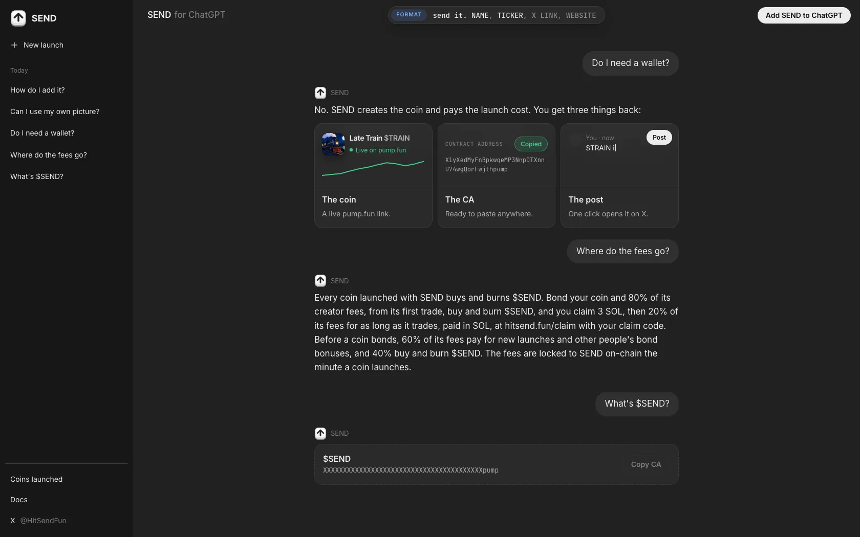This screenshot has width=860, height=537.
Task: Click 'One click opens it on X.' text
Action: (608, 214)
